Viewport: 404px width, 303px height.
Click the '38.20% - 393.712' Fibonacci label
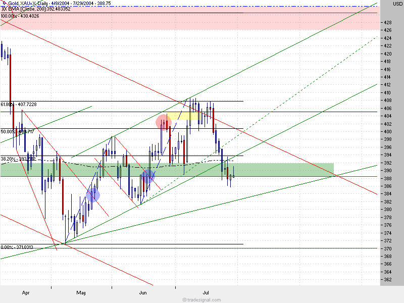click(18, 159)
